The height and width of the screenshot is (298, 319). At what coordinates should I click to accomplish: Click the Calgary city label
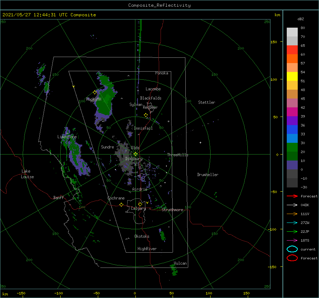click(138, 208)
